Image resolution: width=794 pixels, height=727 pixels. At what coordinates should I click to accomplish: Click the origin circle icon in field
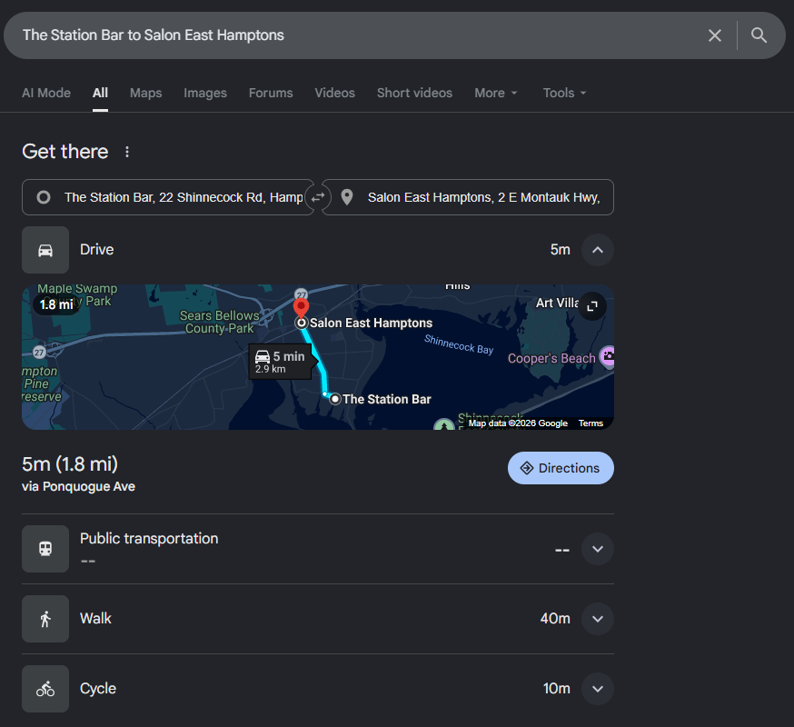(x=44, y=197)
